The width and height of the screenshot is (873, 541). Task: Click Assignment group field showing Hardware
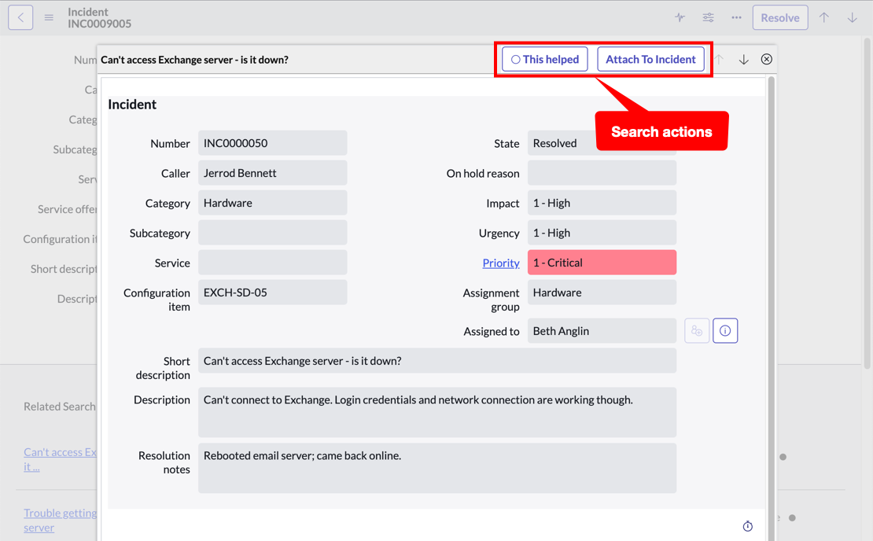coord(602,293)
